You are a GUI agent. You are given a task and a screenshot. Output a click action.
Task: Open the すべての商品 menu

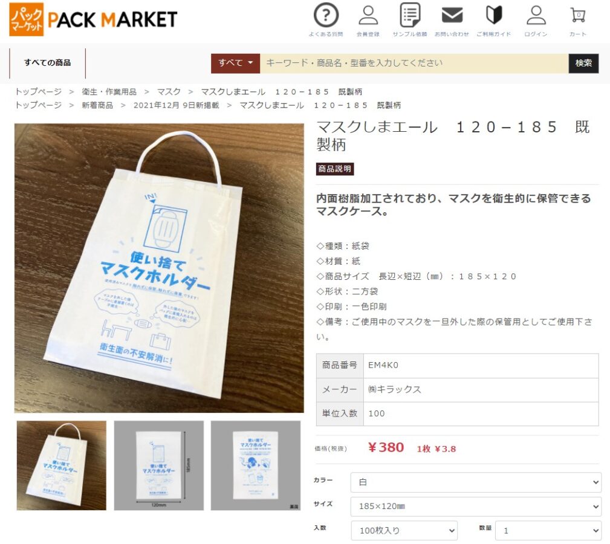click(x=48, y=63)
